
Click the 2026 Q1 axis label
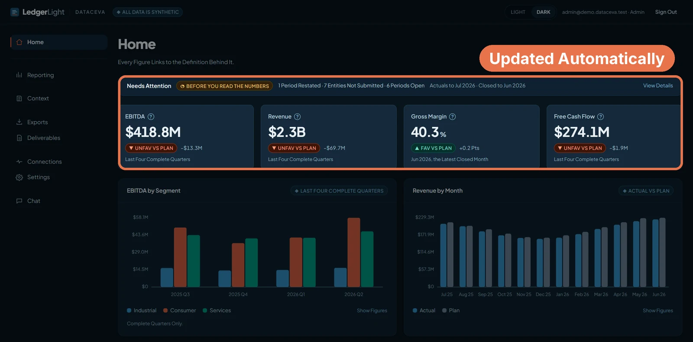[296, 294]
